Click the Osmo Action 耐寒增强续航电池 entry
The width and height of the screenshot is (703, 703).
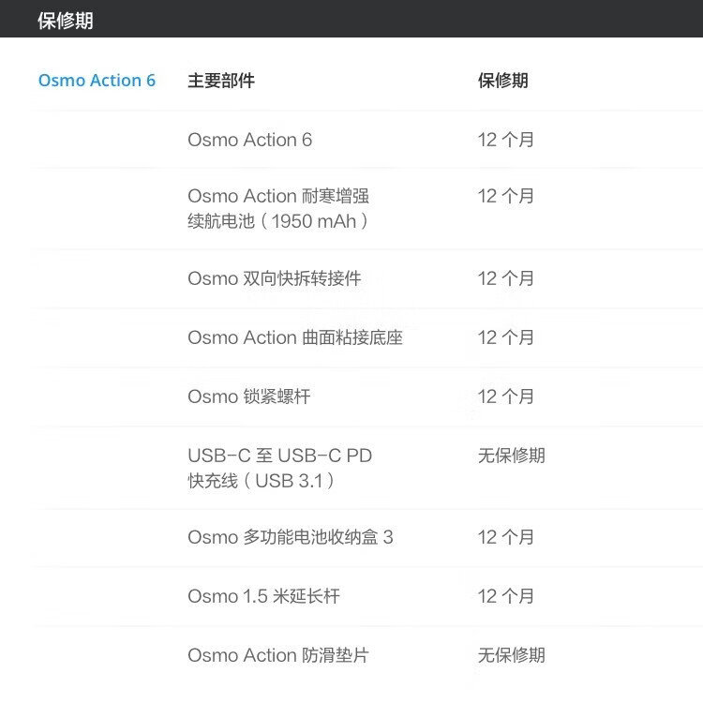point(278,208)
